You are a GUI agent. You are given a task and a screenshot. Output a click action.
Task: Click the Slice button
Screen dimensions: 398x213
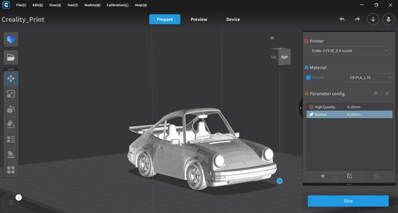click(348, 201)
